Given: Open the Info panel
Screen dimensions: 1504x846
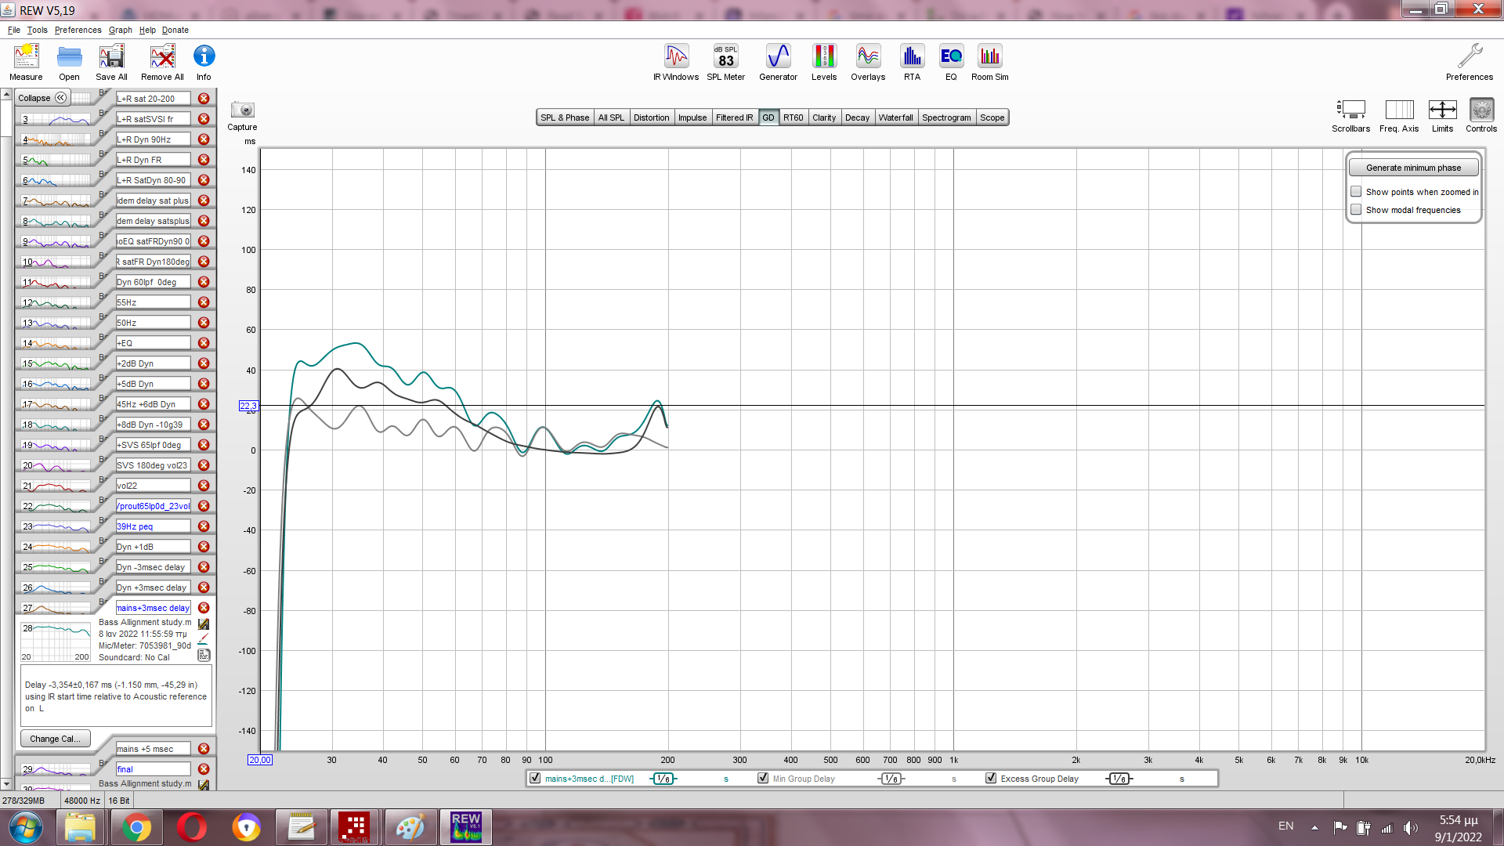Looking at the screenshot, I should tap(204, 62).
